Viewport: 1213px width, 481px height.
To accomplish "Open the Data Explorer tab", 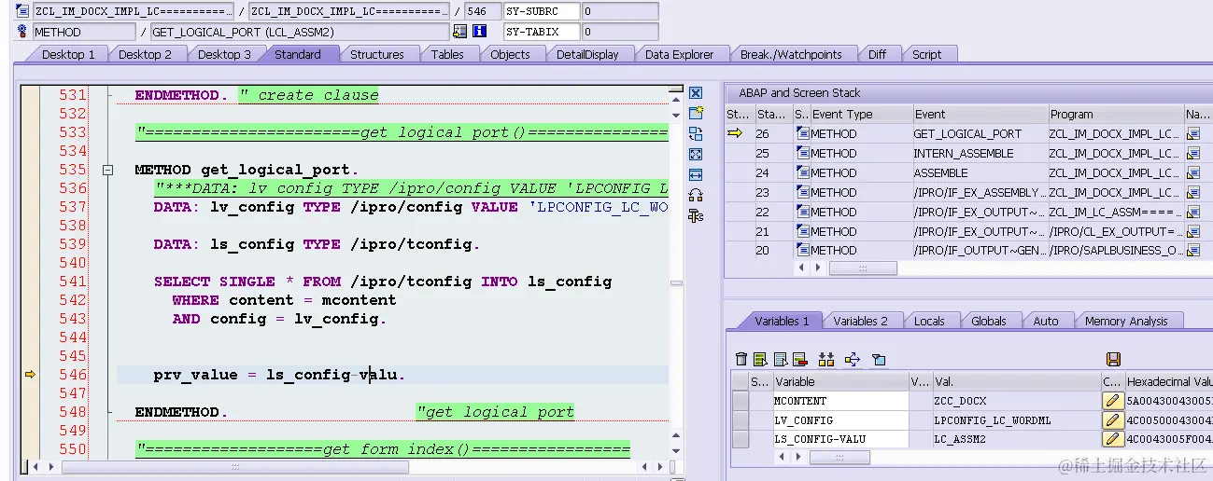I will (679, 55).
